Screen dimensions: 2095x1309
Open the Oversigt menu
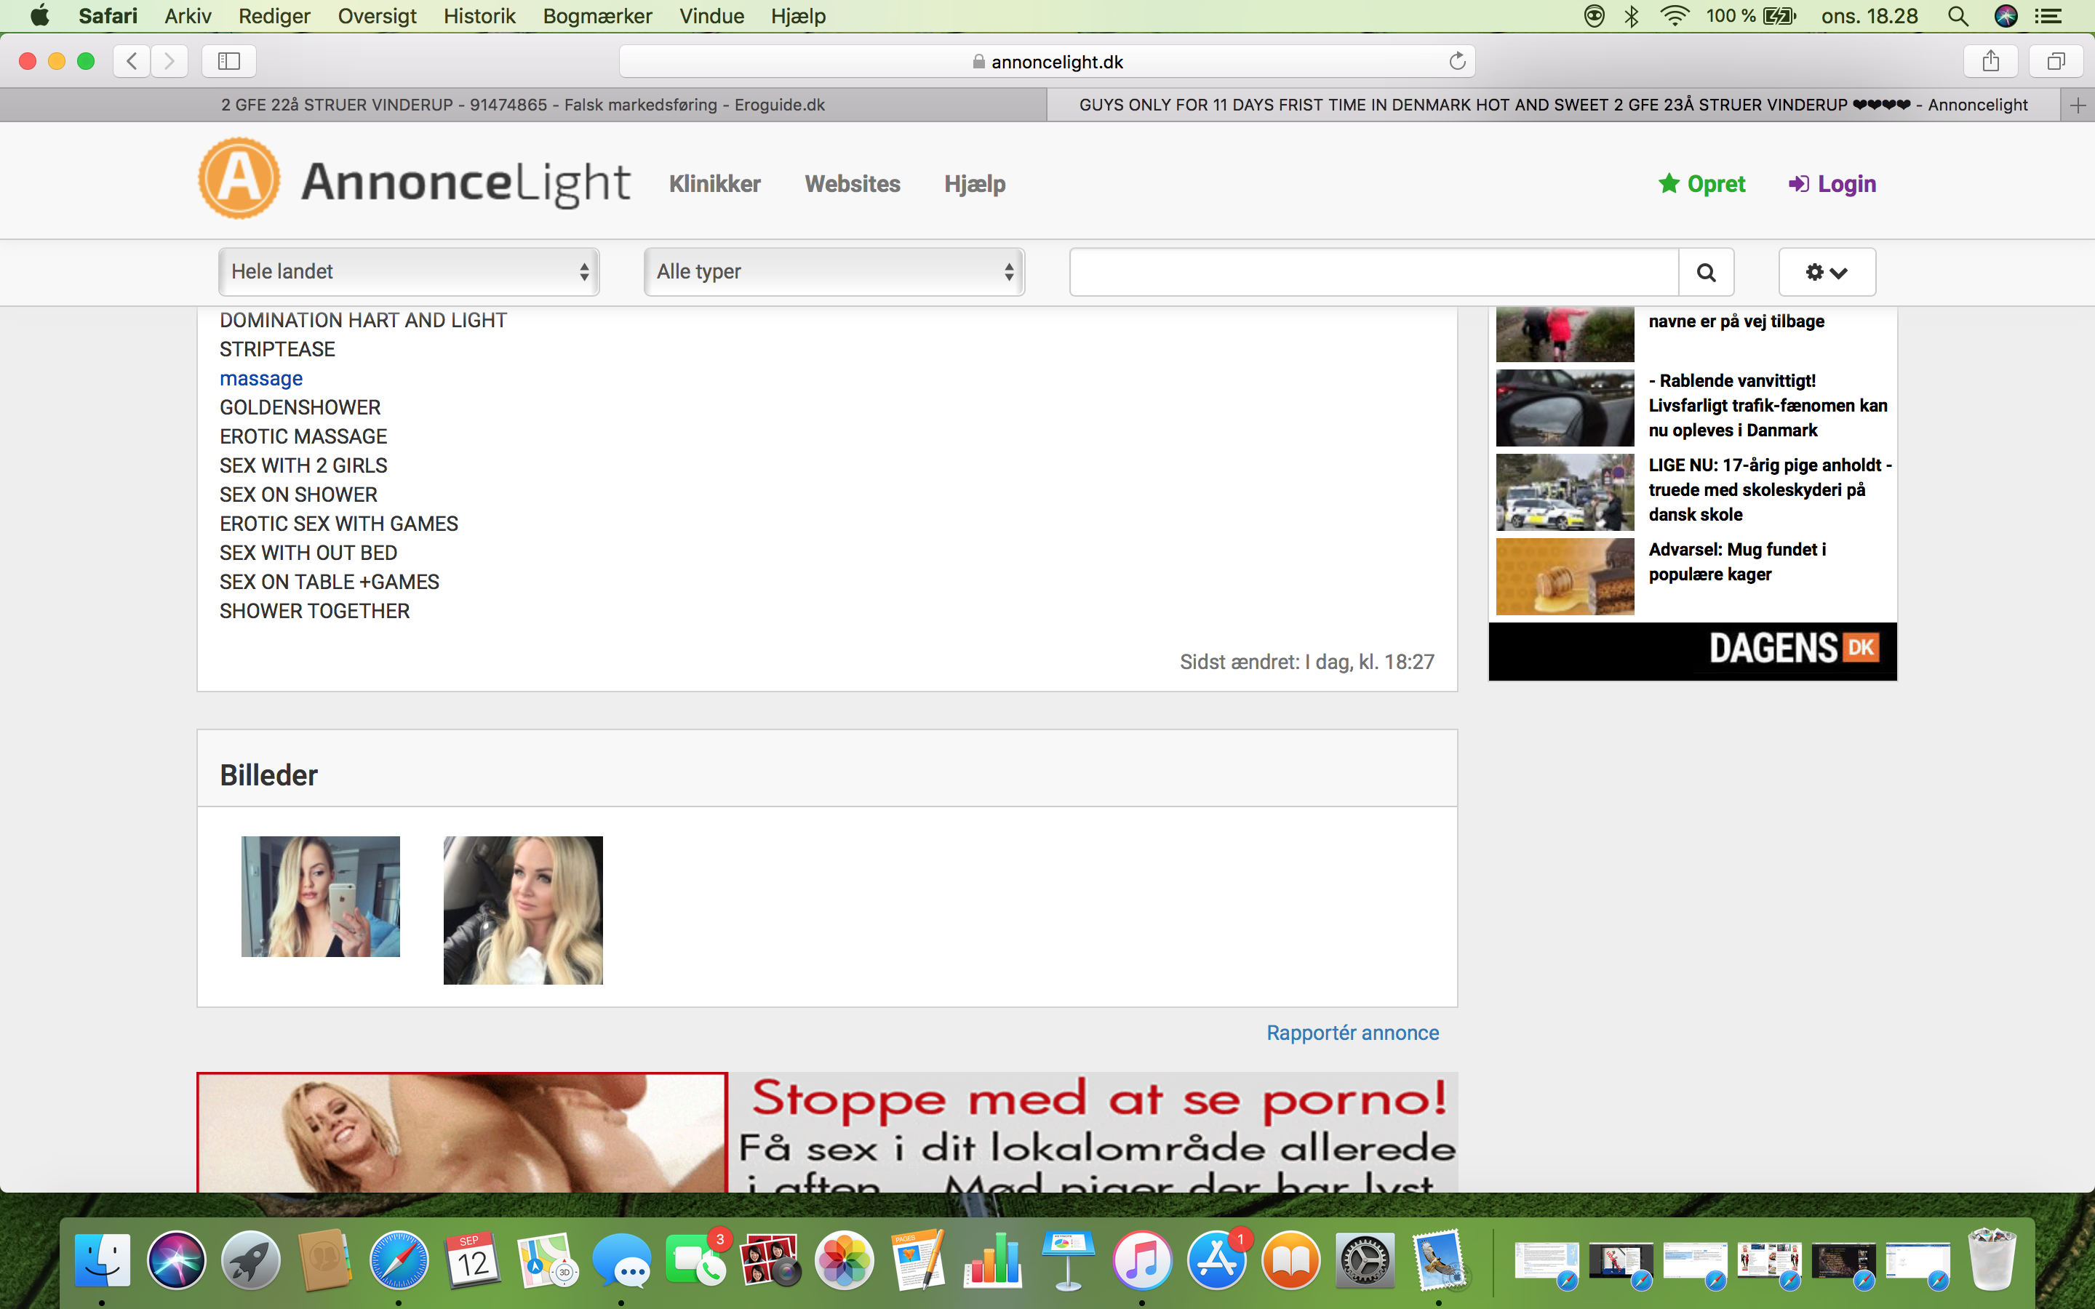click(378, 15)
